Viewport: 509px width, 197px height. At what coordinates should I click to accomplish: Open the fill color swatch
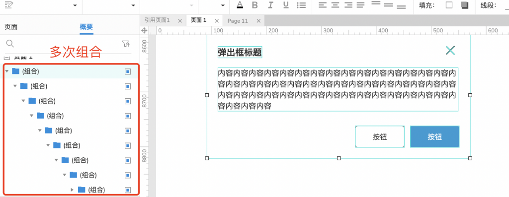coord(449,5)
